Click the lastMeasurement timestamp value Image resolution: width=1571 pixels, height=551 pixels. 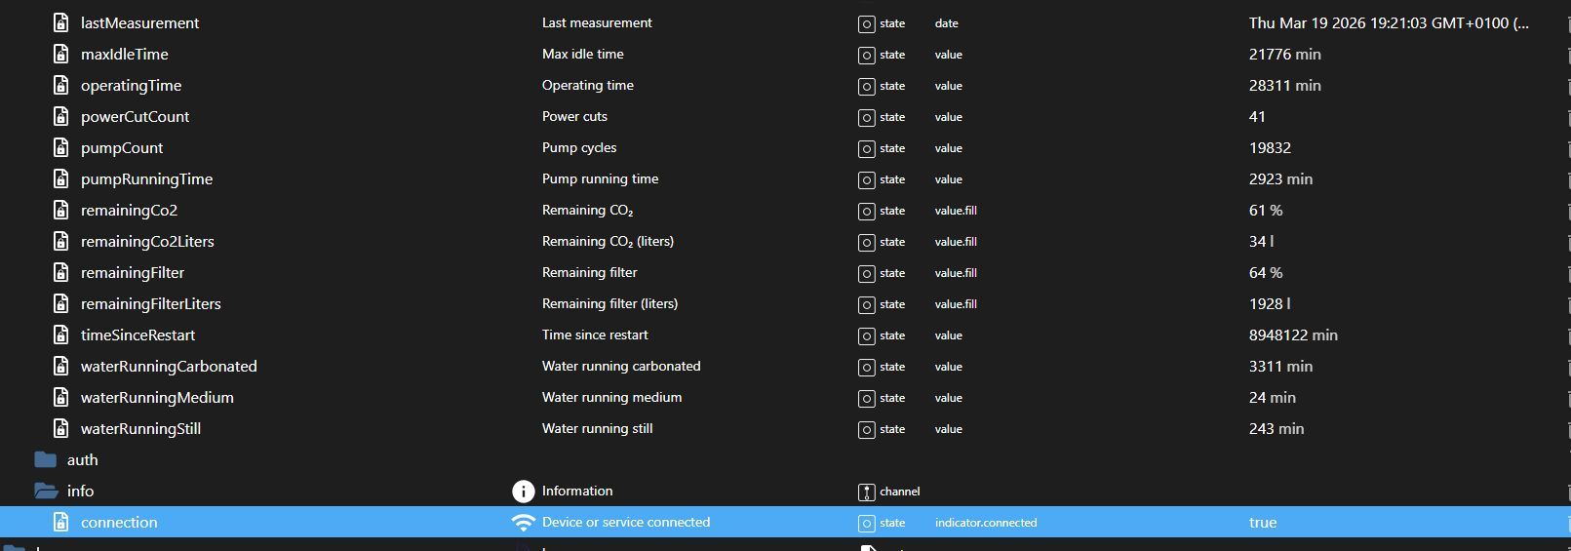1388,23
